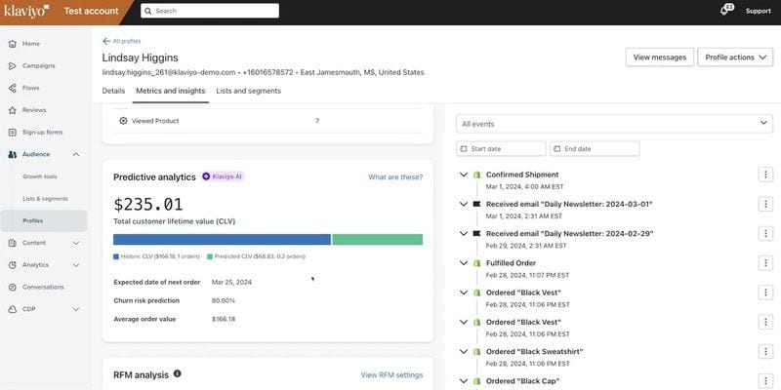Select the Metrics and insights tab

170,91
